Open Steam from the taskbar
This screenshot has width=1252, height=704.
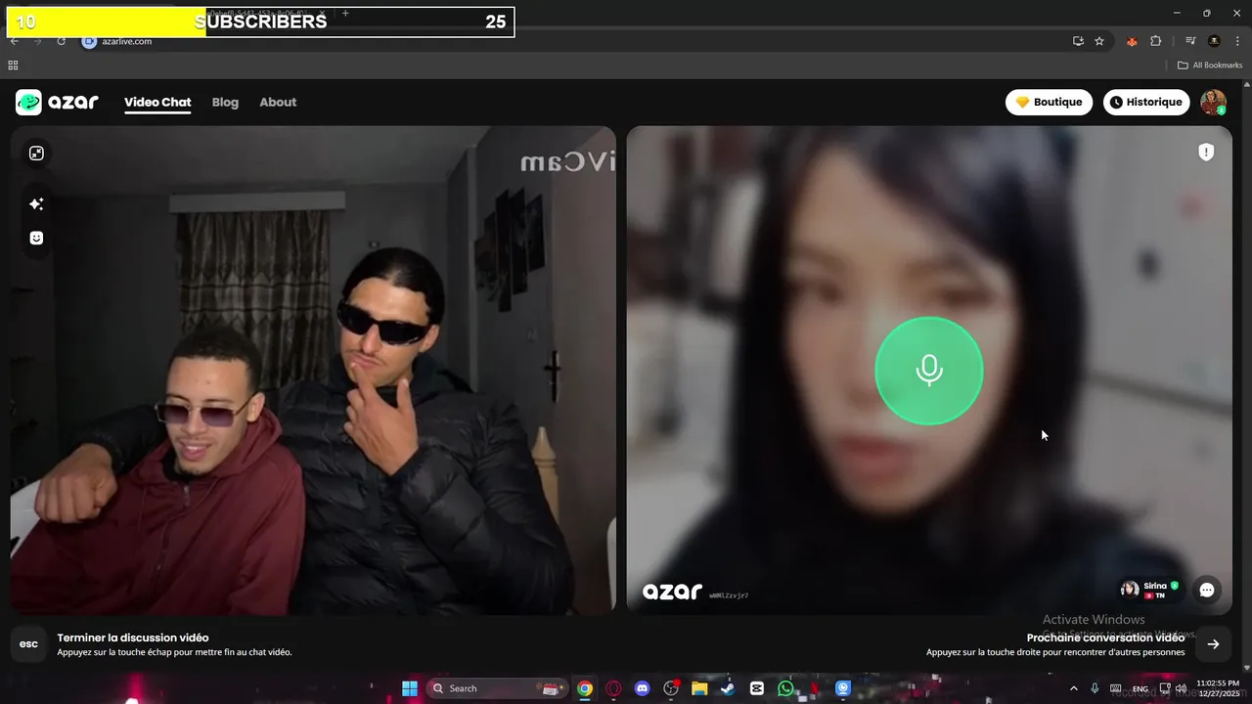(728, 688)
